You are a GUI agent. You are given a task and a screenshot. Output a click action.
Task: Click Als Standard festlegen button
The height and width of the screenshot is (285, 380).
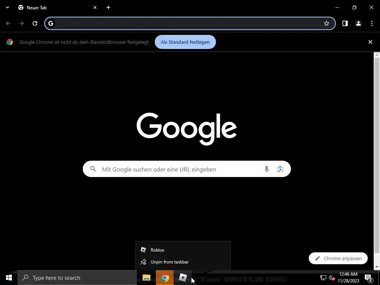tap(185, 42)
